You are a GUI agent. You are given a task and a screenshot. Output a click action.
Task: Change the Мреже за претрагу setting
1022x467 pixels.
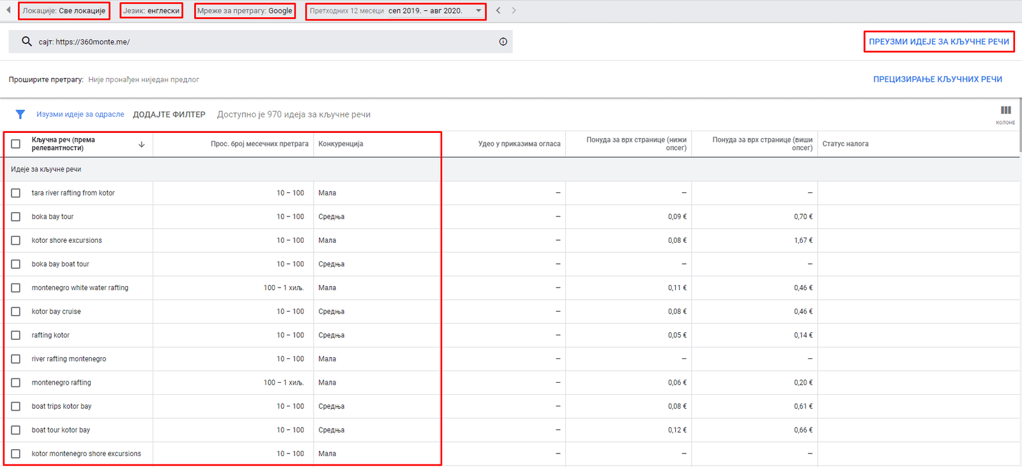245,11
